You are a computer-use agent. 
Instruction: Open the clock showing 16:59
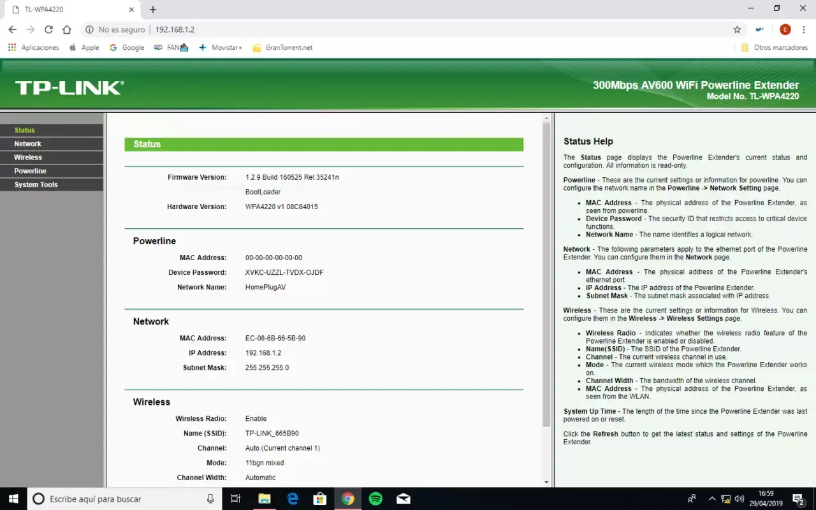click(766, 499)
